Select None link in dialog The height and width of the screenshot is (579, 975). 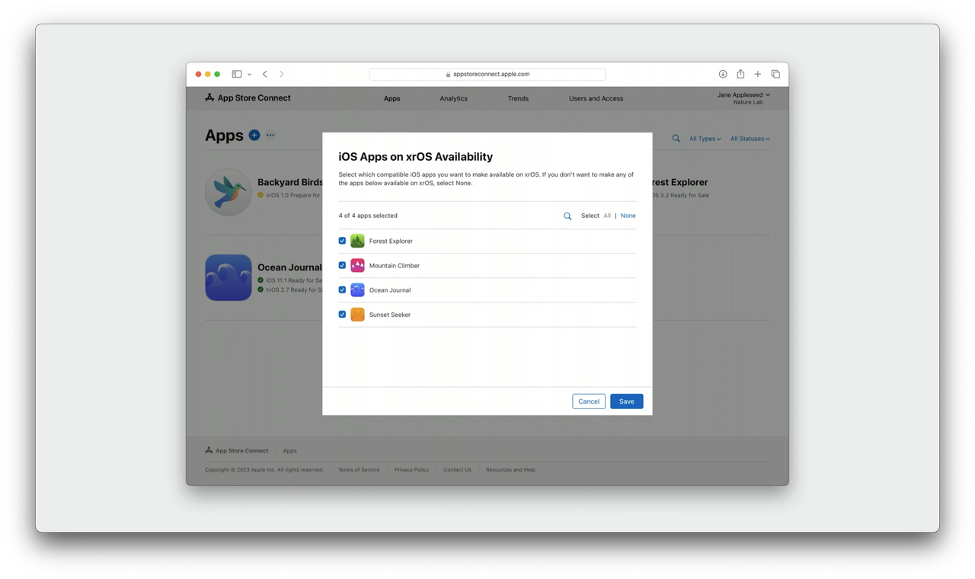pos(628,216)
